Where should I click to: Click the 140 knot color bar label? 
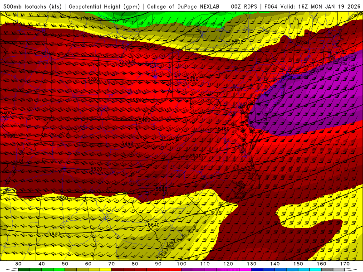coord(275,264)
